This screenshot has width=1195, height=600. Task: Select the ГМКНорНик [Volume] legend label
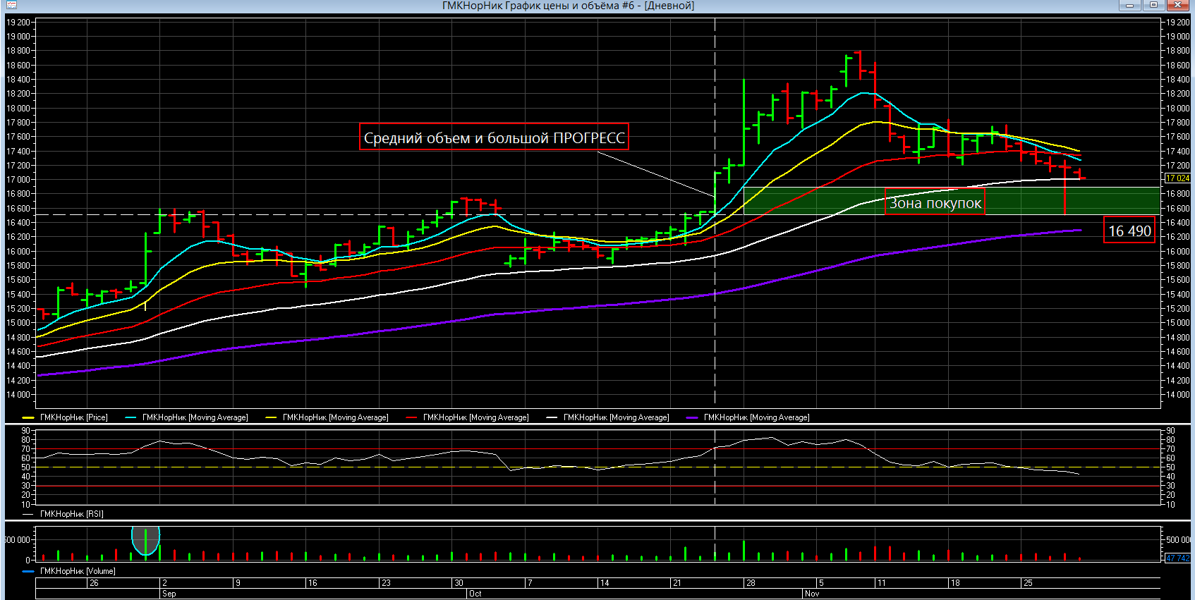point(77,571)
